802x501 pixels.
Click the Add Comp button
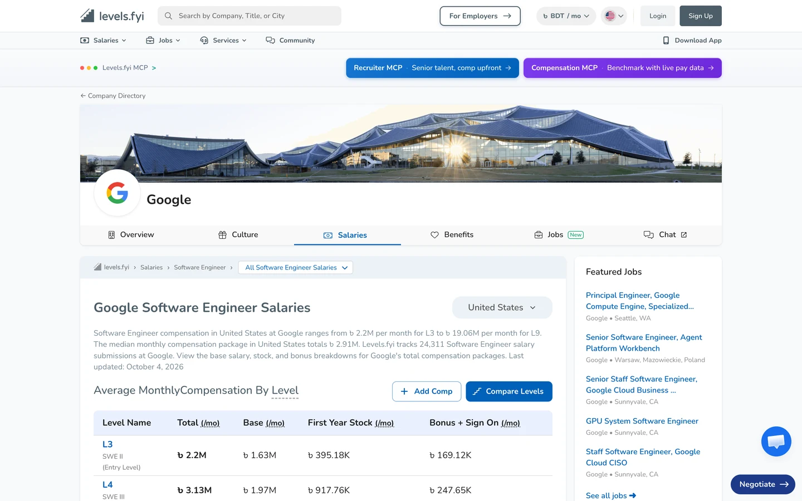[x=427, y=391]
